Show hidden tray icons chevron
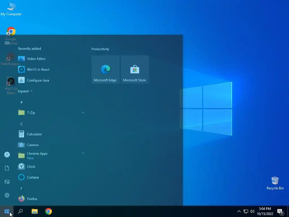 point(239,211)
